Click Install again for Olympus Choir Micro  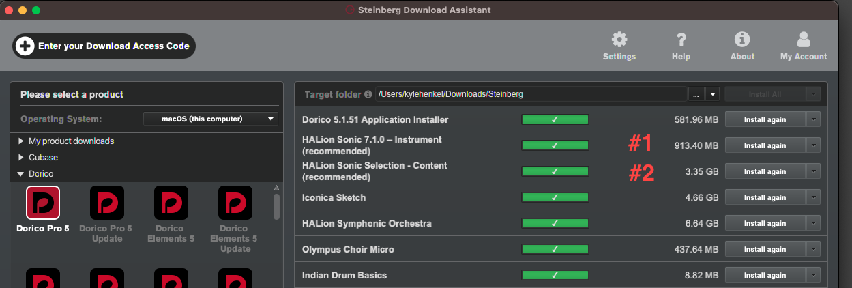(x=765, y=249)
